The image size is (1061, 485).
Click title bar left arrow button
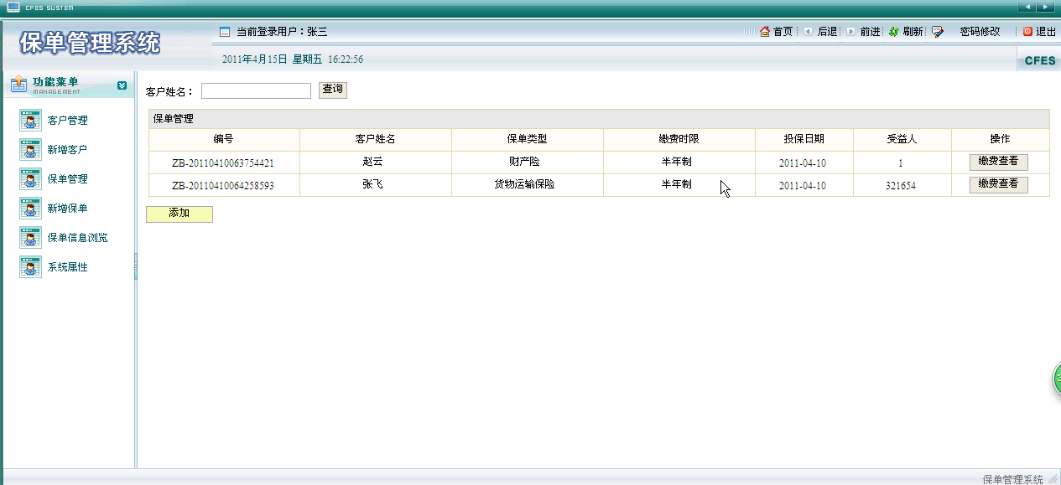pos(1027,7)
